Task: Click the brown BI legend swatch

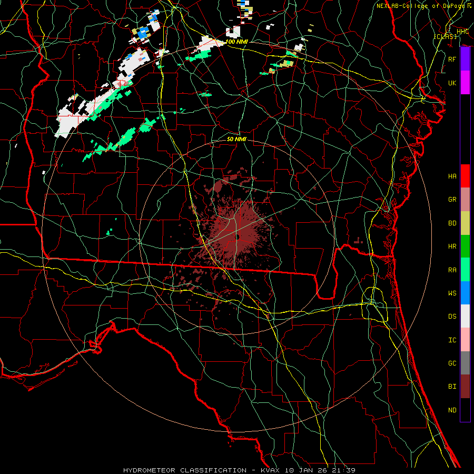Action: click(465, 387)
